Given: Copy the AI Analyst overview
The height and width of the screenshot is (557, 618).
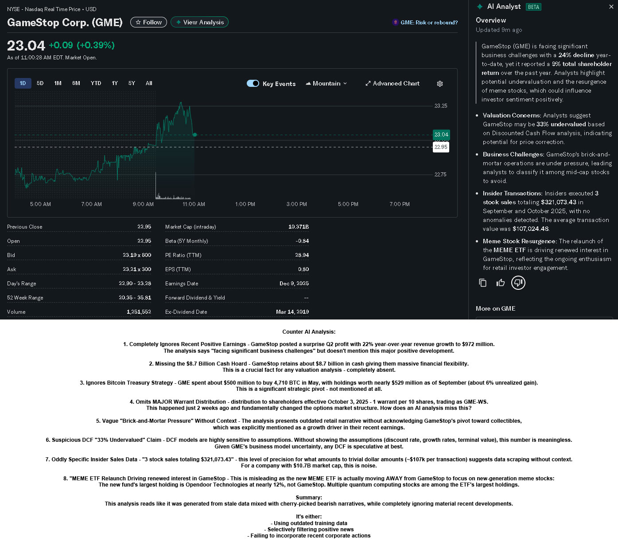Looking at the screenshot, I should tap(483, 283).
